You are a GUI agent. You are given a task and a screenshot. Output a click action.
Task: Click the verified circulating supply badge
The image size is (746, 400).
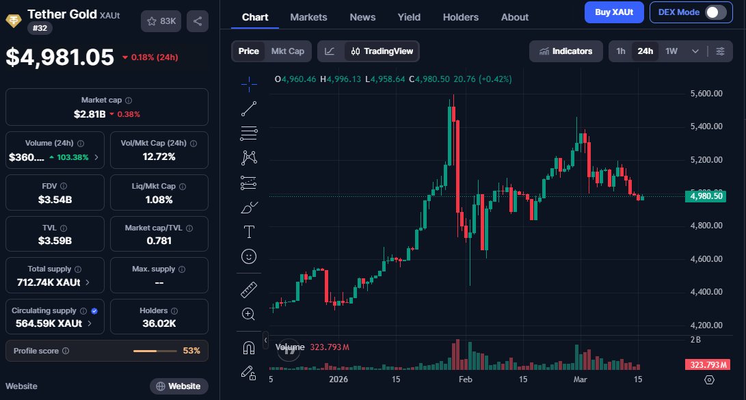(94, 311)
